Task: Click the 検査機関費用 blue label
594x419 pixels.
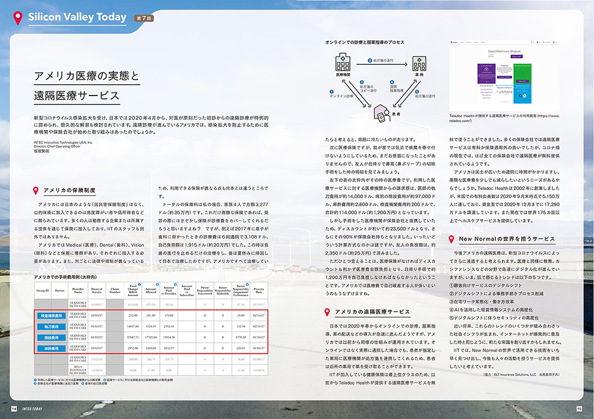Action: (x=51, y=316)
